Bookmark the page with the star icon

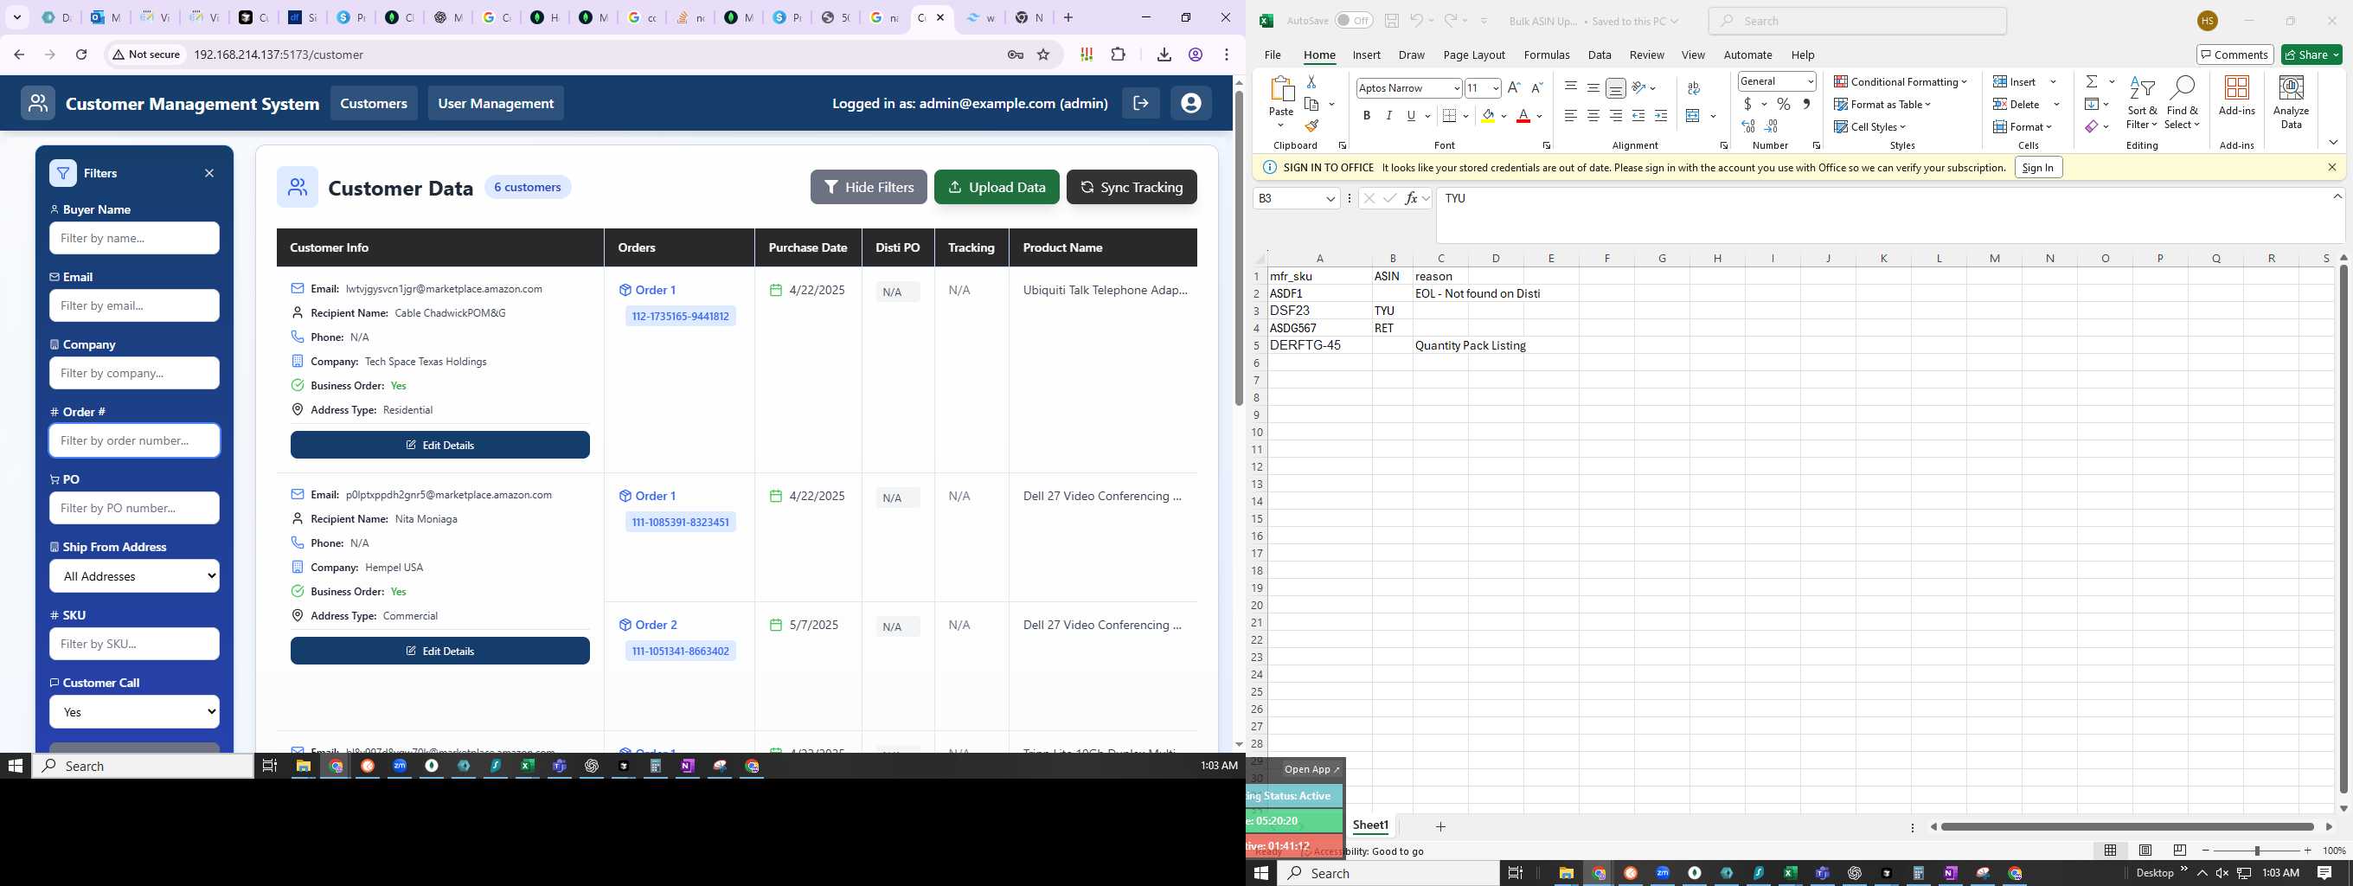1043,55
